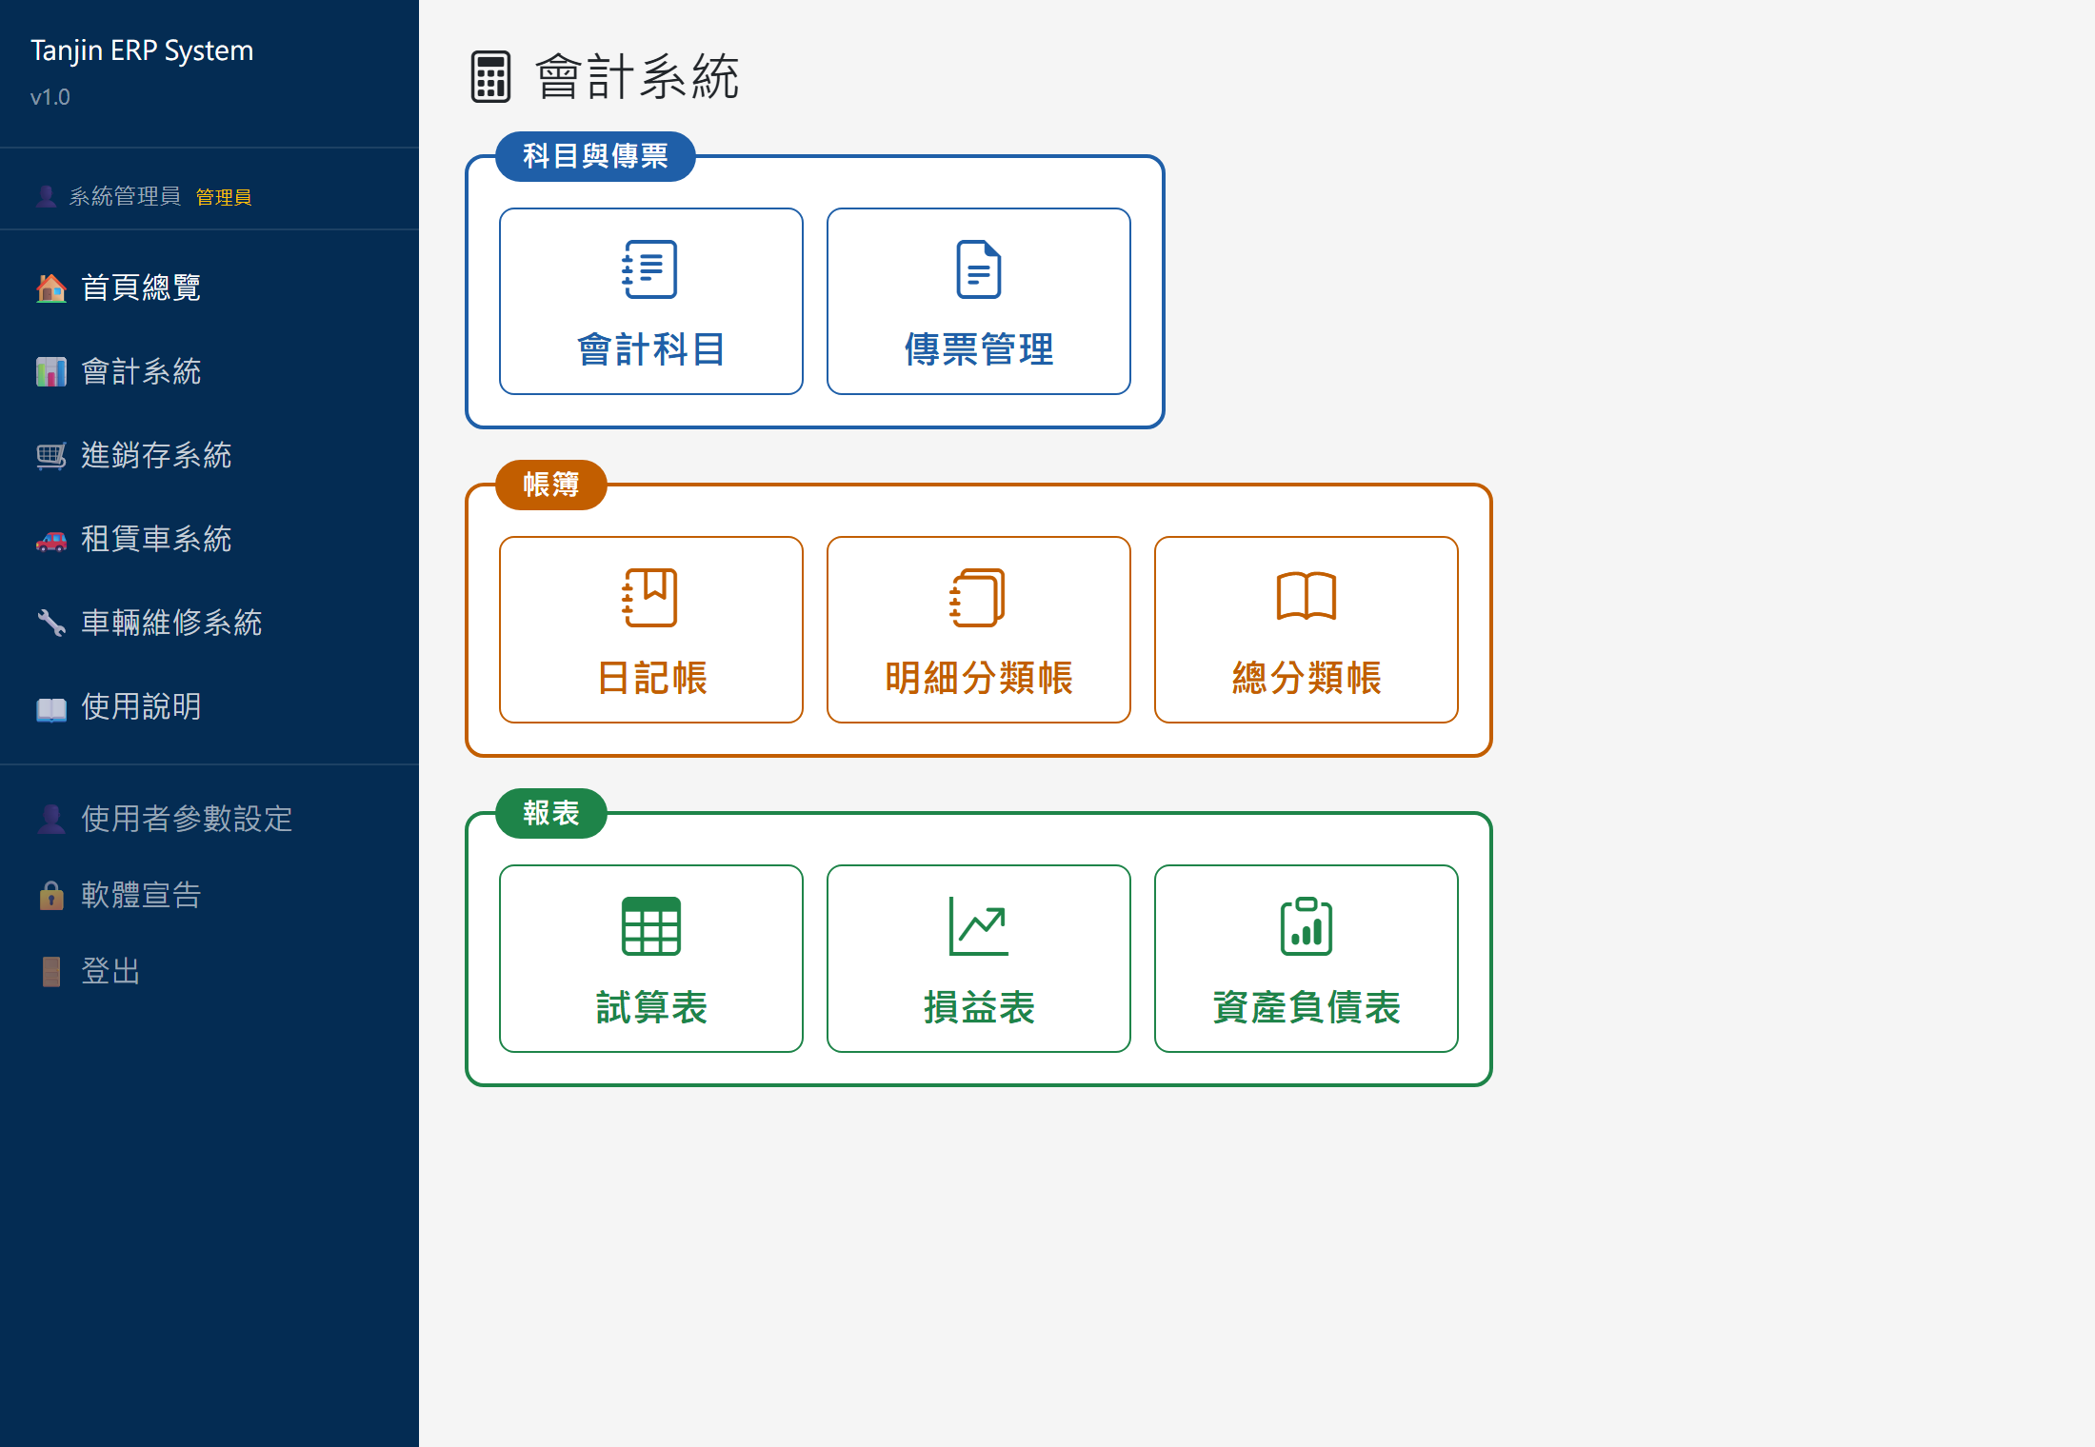Click the 試算表 table grid icon
This screenshot has height=1447, width=2095.
tap(650, 926)
